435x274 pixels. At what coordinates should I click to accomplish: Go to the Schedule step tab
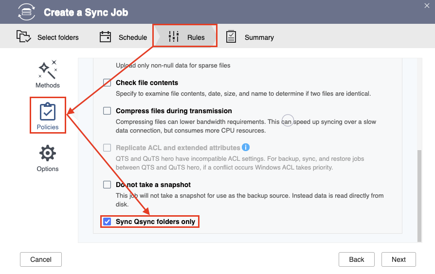tap(124, 37)
